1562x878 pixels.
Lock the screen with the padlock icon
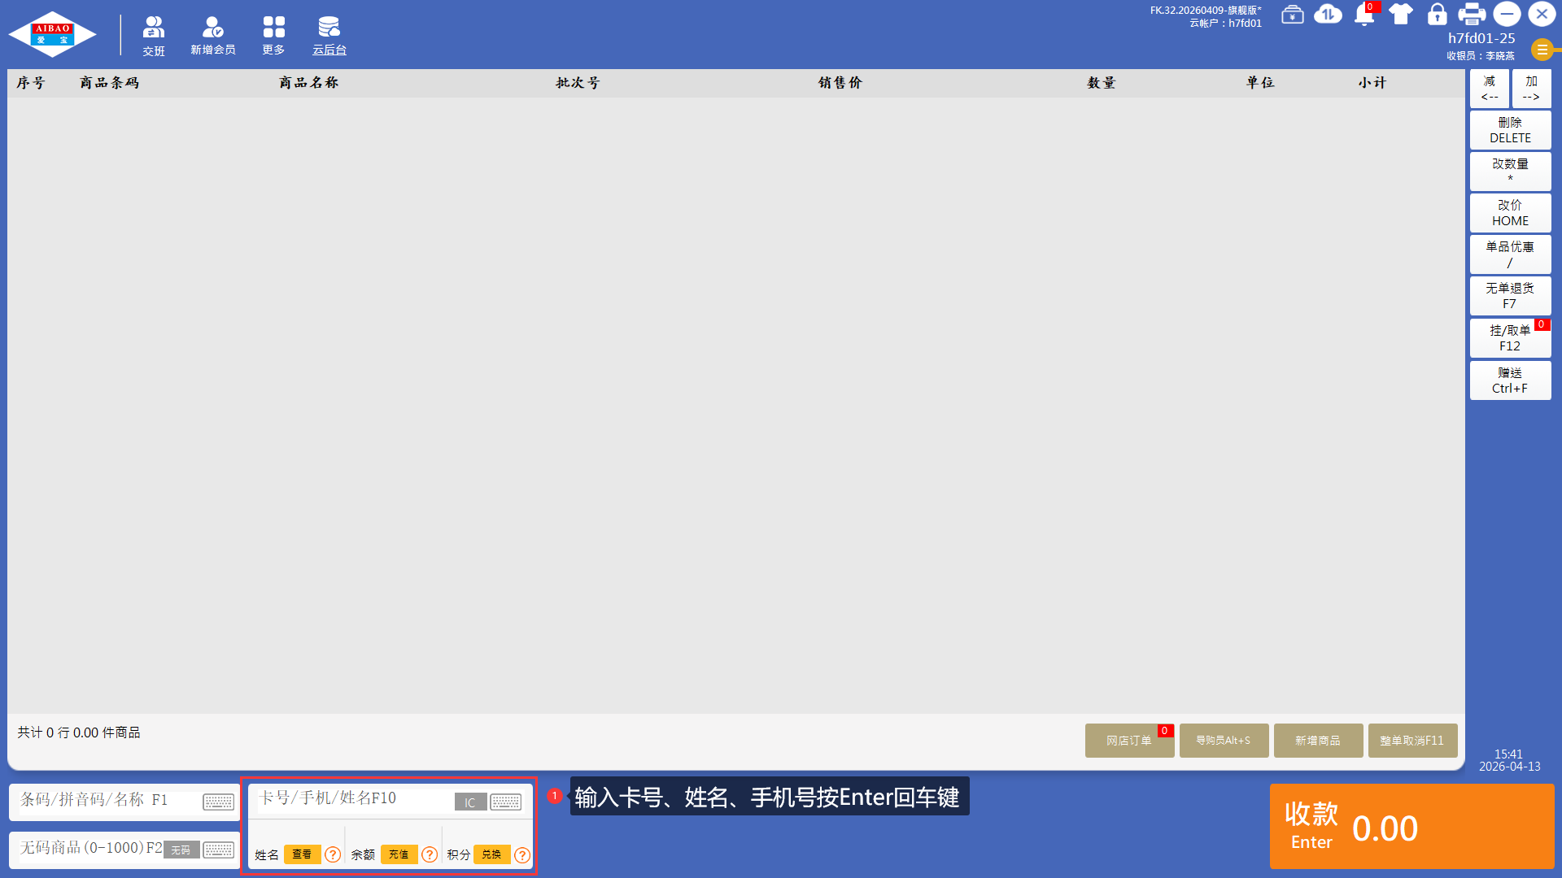[1437, 15]
